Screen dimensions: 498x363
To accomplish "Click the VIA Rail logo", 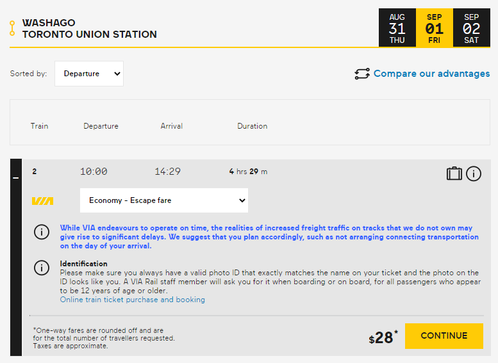I will tap(42, 200).
